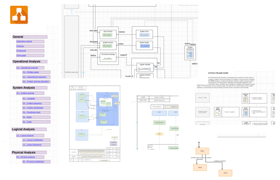The image size is (280, 180).
Task: Open the Ontology link
Action: tap(20, 46)
